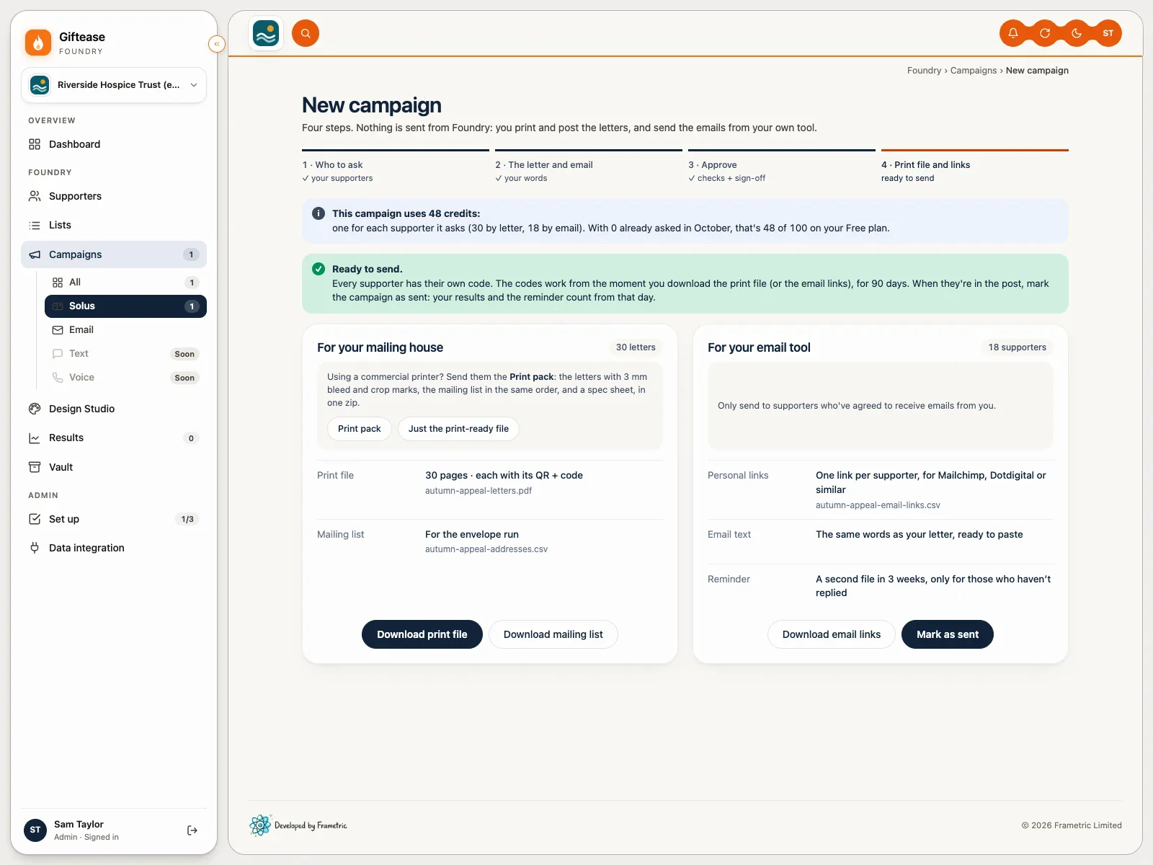Click the Print pack button
This screenshot has height=865, width=1153.
pos(359,429)
